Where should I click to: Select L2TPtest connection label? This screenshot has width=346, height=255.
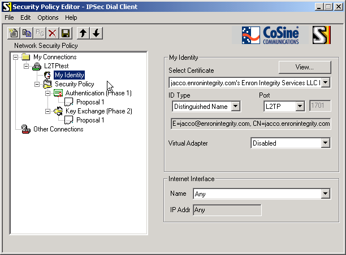tap(57, 66)
